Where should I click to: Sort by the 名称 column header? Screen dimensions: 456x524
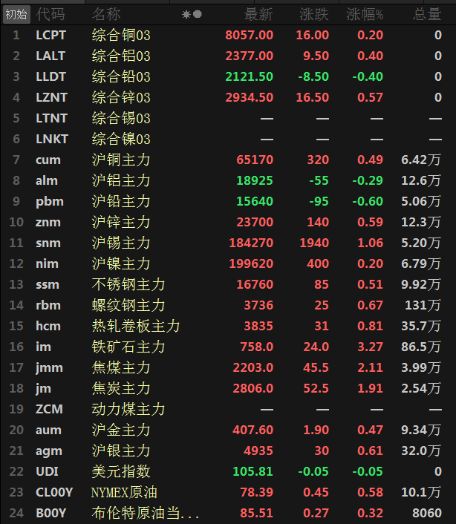pyautogui.click(x=106, y=14)
